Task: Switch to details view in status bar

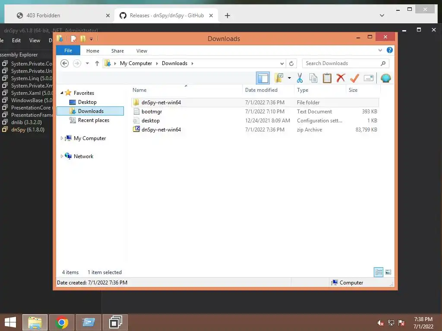Action: (378, 272)
